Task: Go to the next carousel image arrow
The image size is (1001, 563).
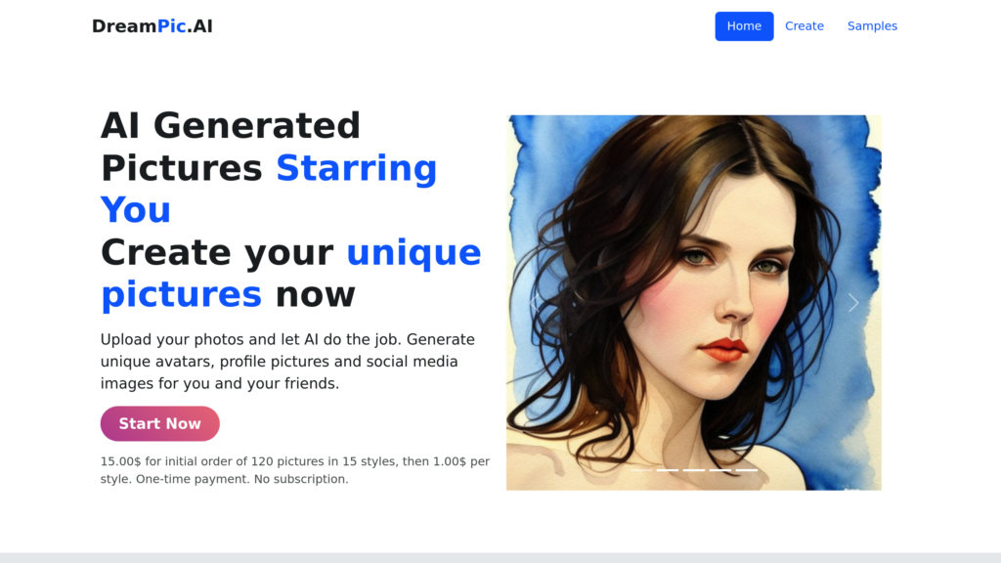Action: (852, 303)
